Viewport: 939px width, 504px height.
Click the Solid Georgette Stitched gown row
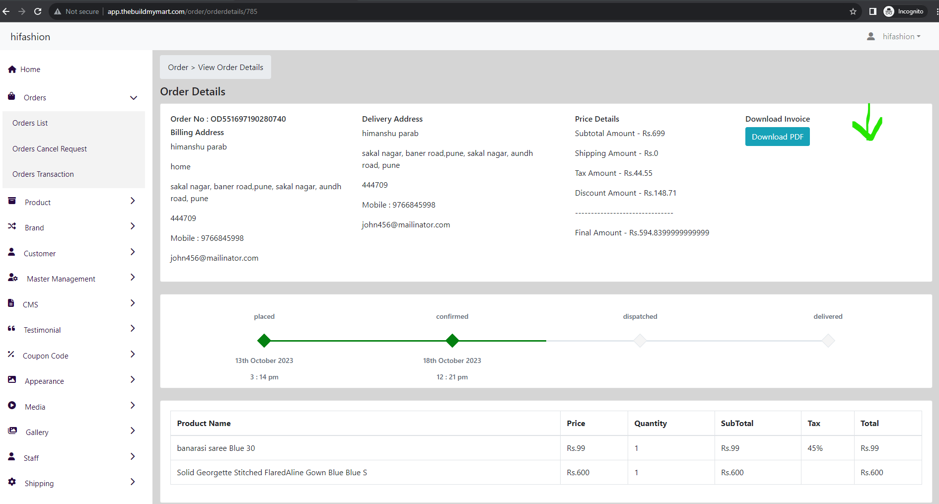(x=546, y=472)
